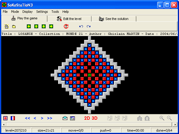The height and width of the screenshot is (134, 179).
Task: Jump to first level double arrow
Action: 27,118
